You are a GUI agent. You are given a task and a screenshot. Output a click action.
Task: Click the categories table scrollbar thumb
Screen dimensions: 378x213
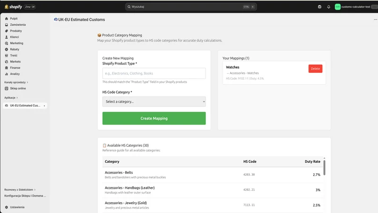pos(324,168)
